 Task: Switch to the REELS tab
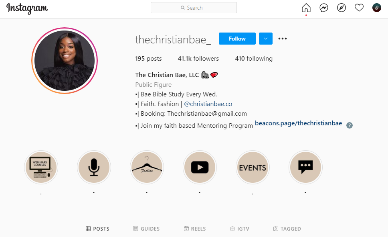[x=195, y=229]
